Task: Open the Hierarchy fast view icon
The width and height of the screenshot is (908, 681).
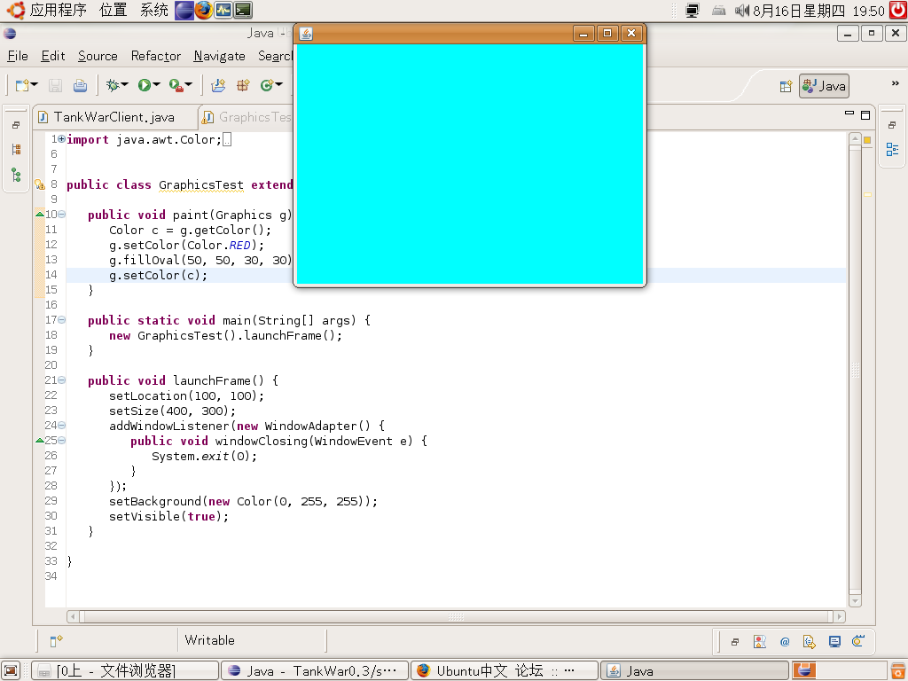Action: tap(16, 175)
